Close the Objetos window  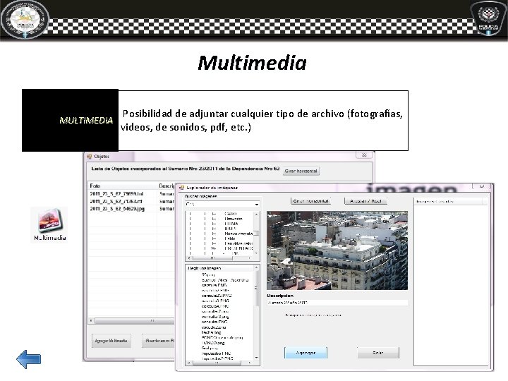coord(364,155)
